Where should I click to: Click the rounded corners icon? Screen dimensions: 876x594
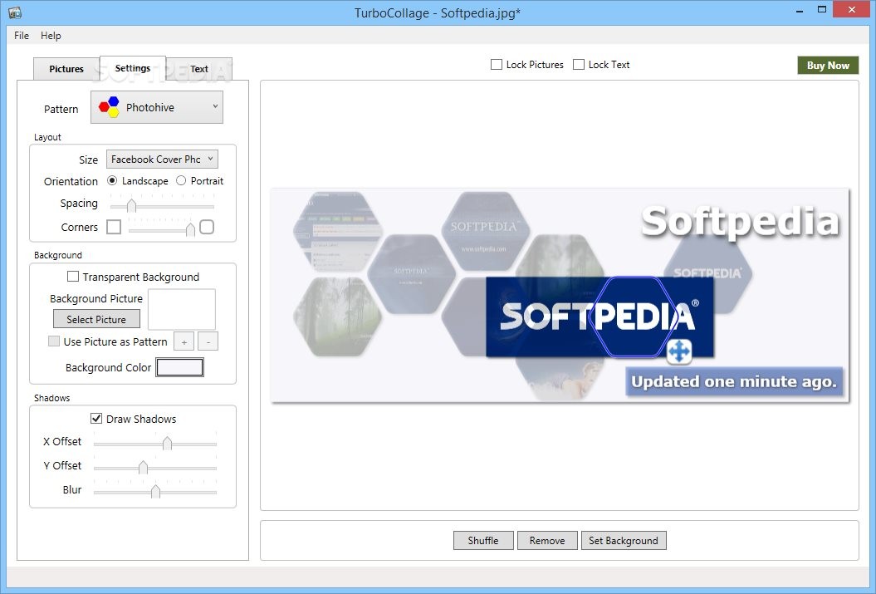(x=207, y=227)
